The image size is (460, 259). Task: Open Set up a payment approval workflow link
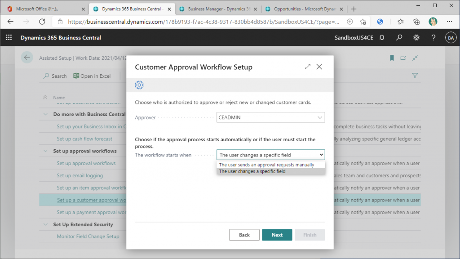click(92, 212)
